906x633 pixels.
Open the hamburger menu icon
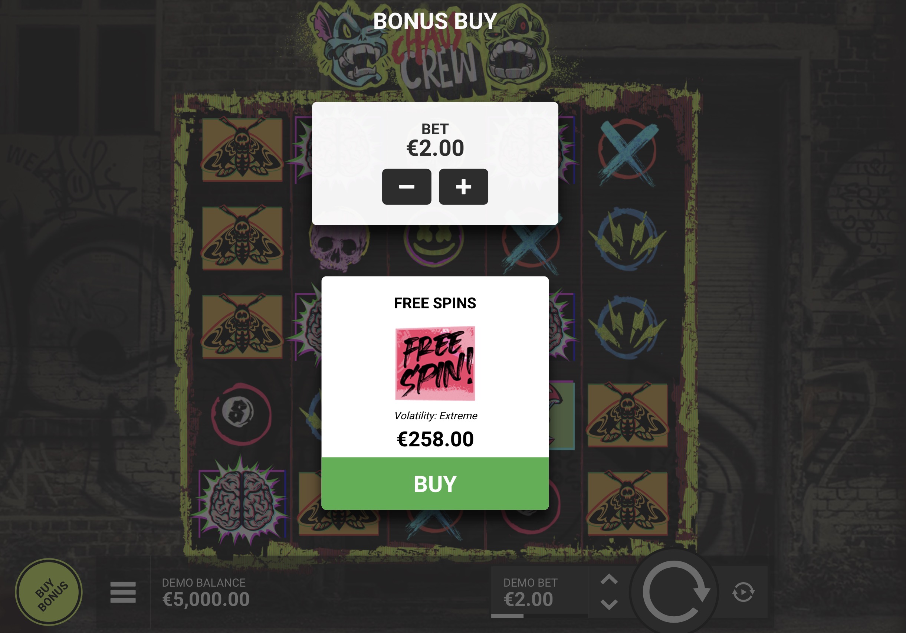pyautogui.click(x=123, y=592)
